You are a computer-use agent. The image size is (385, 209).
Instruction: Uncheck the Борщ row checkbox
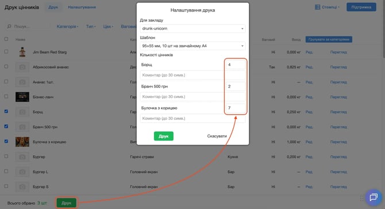(6, 111)
